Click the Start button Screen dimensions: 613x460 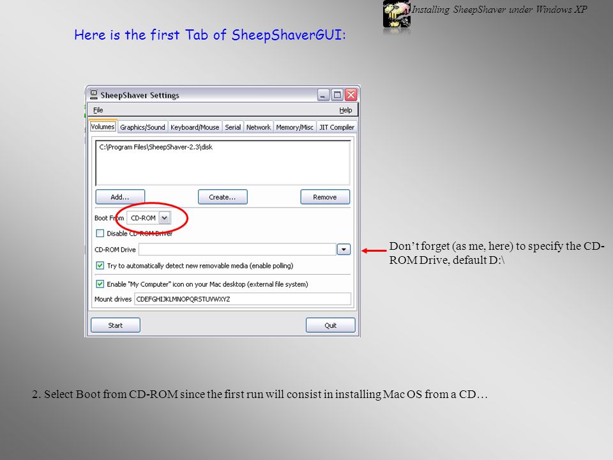tap(116, 325)
